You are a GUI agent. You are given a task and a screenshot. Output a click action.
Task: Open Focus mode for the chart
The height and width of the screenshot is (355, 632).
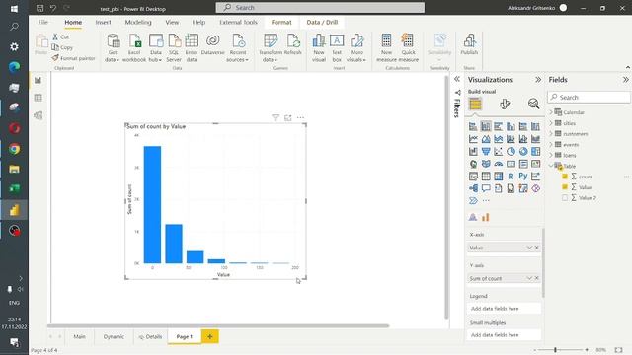pyautogui.click(x=287, y=118)
